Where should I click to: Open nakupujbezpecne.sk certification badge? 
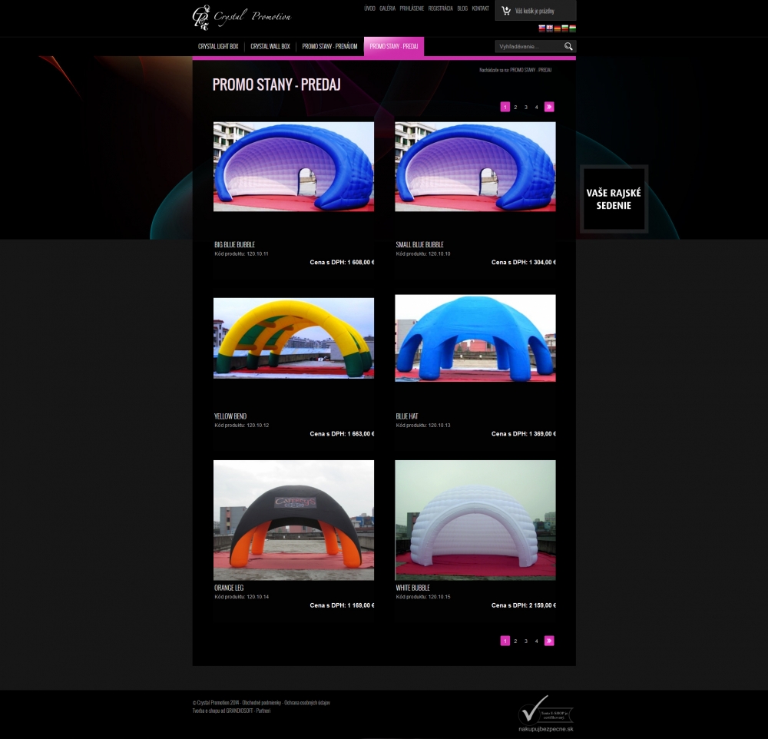[x=545, y=714]
